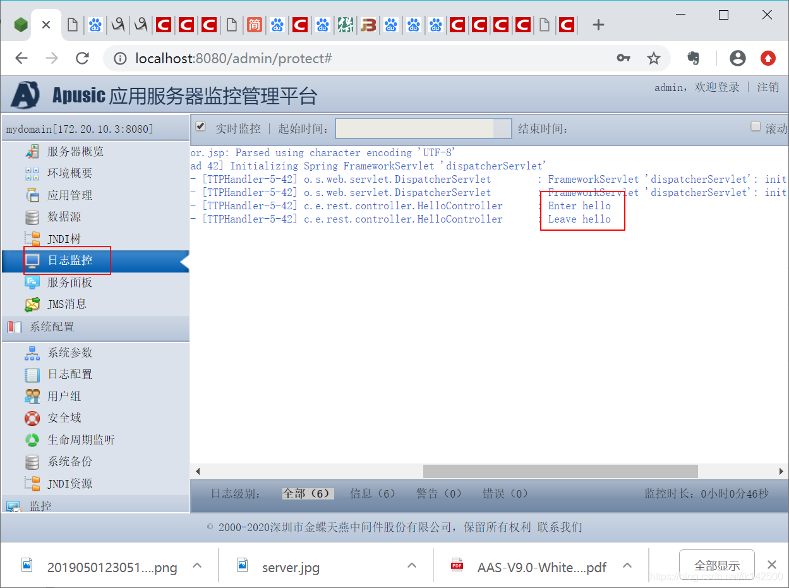Open the red browser update button
The height and width of the screenshot is (588, 789).
(x=768, y=58)
